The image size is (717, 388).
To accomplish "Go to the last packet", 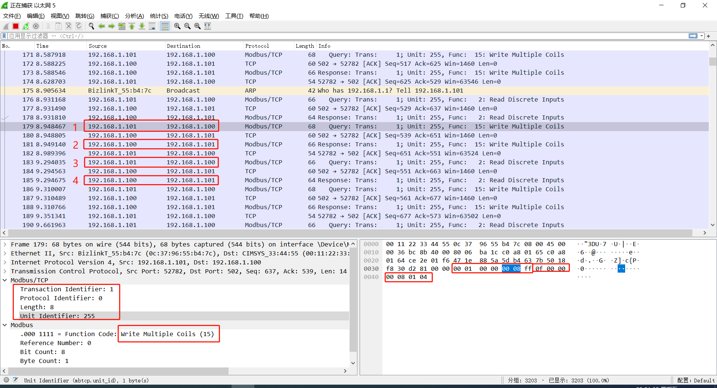I will point(142,26).
